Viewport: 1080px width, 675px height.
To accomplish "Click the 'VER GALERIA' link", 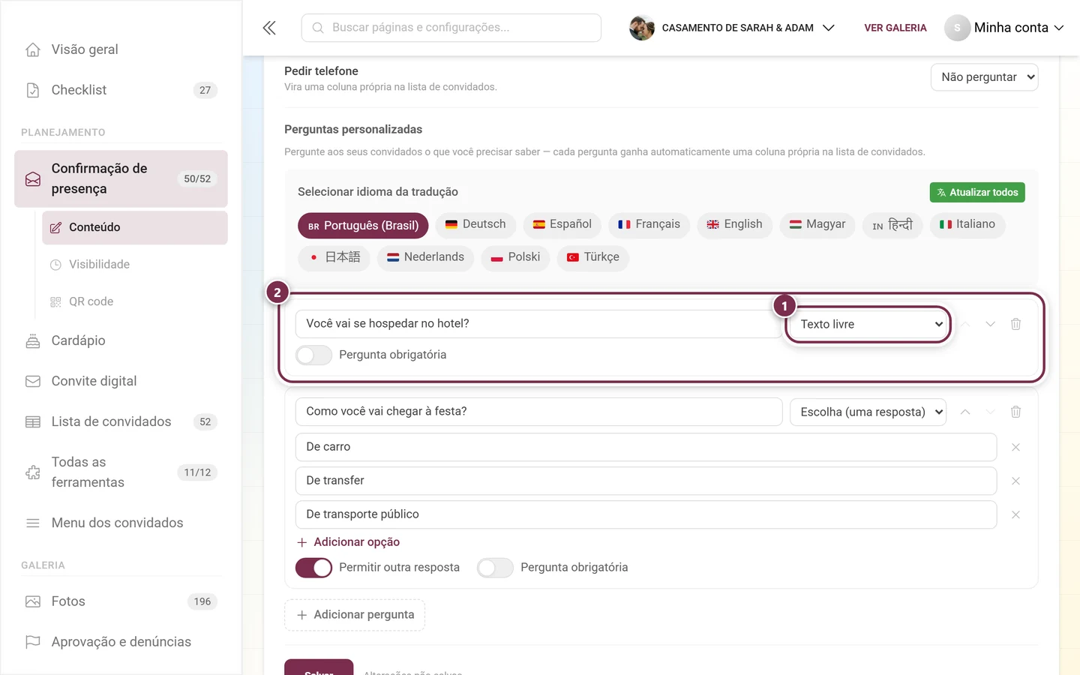I will (x=895, y=28).
